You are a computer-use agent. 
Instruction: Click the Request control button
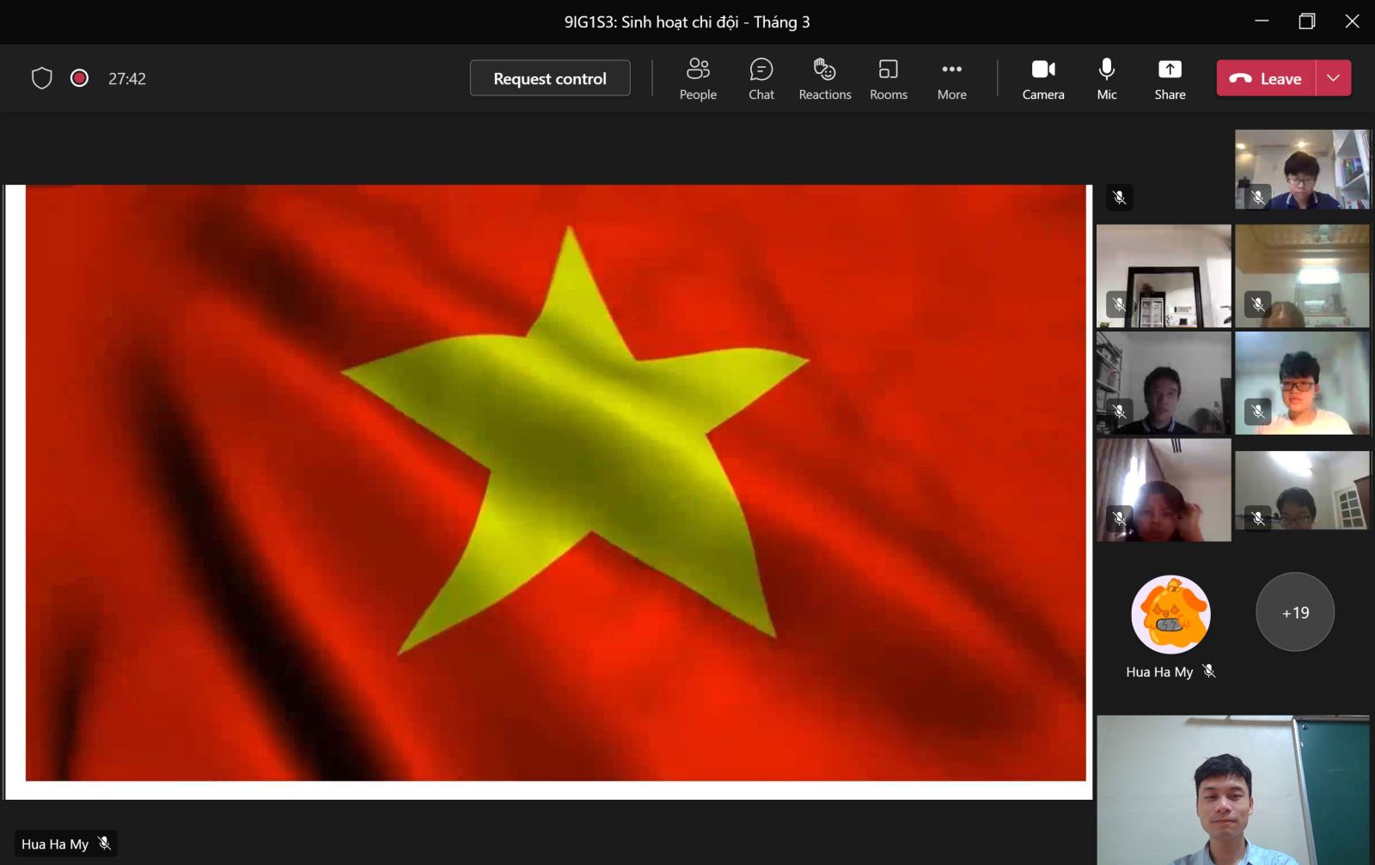coord(550,78)
